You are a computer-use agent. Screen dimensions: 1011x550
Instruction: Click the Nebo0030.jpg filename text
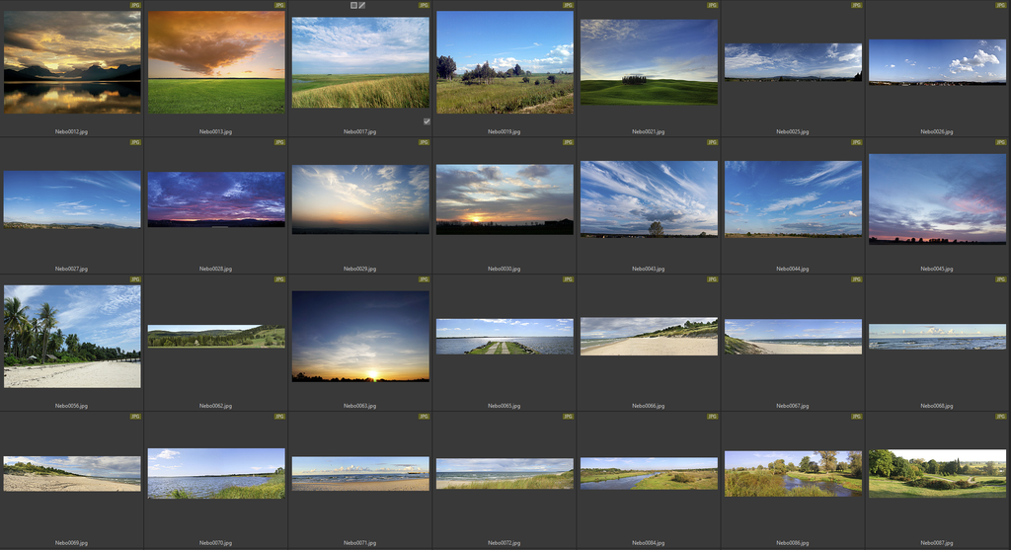tap(505, 269)
